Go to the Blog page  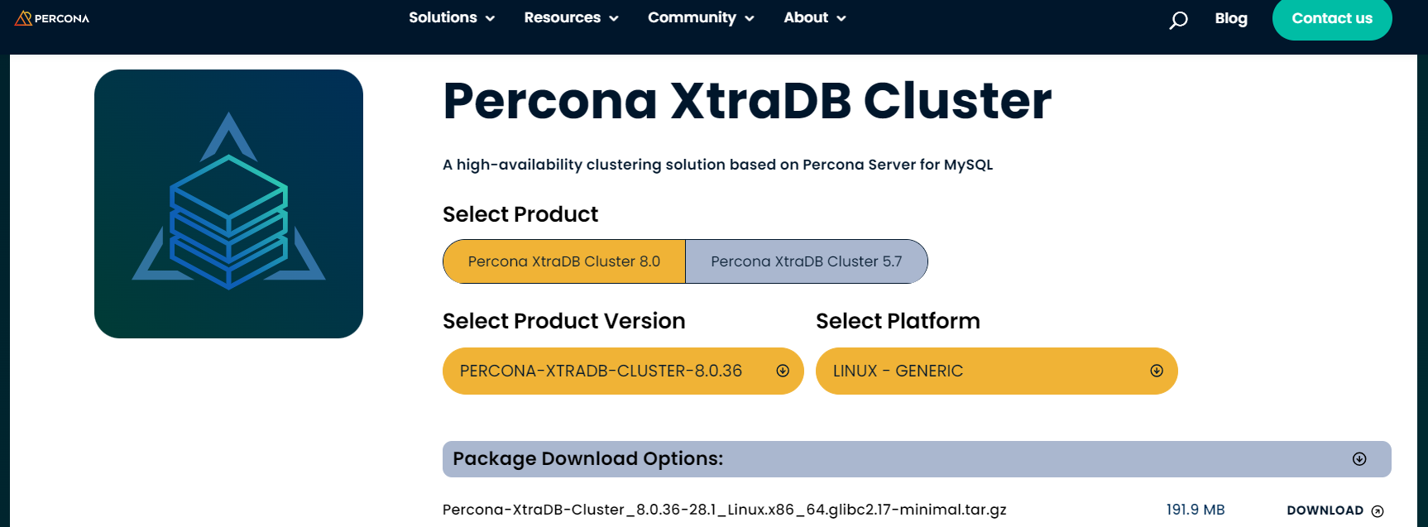pos(1231,18)
